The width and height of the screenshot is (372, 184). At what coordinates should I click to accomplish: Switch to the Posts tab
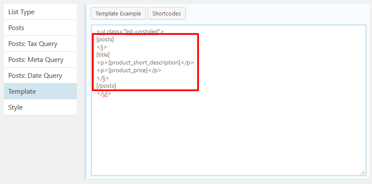[40, 28]
